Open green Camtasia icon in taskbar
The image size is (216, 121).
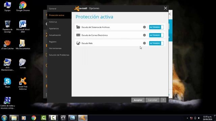tap(44, 118)
